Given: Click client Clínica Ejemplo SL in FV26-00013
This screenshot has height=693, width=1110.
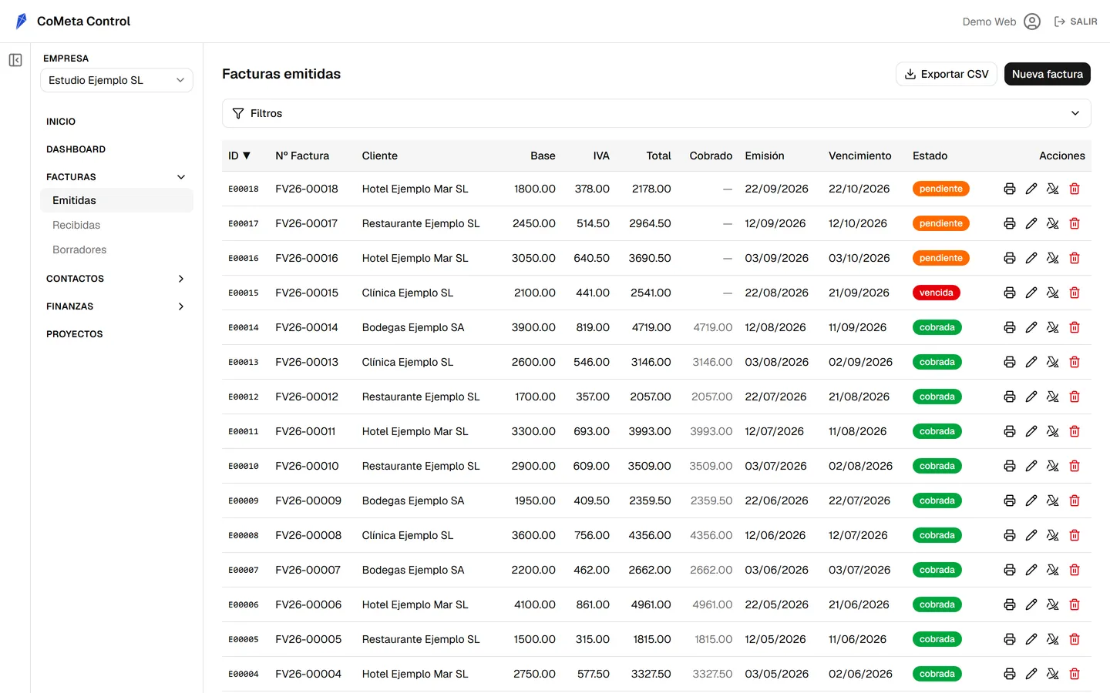Looking at the screenshot, I should pos(408,362).
